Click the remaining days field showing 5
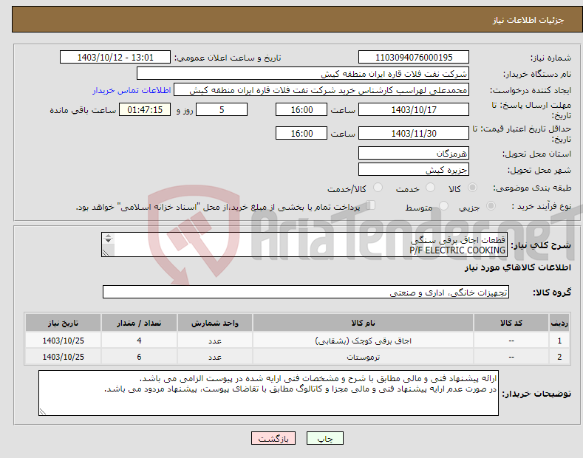Image resolution: width=583 pixels, height=458 pixels. tap(222, 109)
